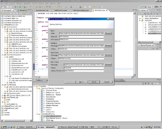Click the Package Explorer horizontal scrollbar

tap(16, 121)
